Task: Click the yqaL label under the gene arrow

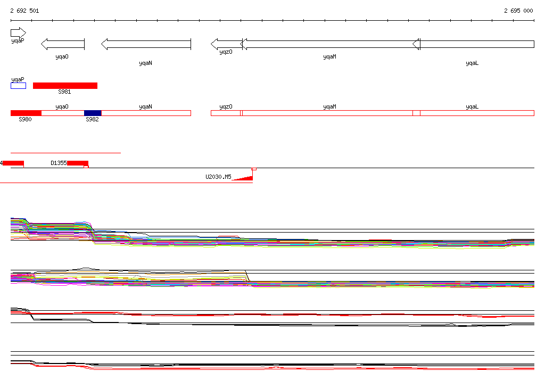Action: pyautogui.click(x=472, y=63)
